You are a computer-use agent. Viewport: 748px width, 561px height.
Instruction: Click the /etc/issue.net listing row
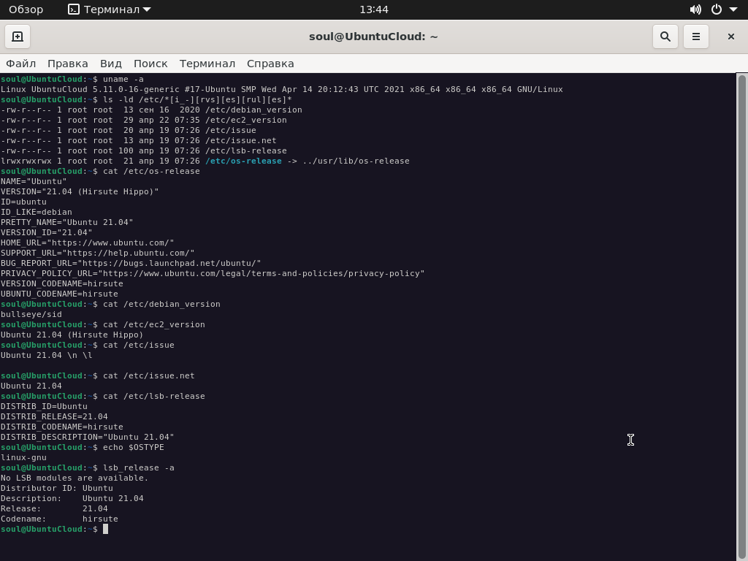tap(138, 140)
